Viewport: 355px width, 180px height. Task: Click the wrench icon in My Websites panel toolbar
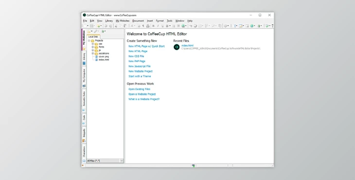click(x=96, y=32)
